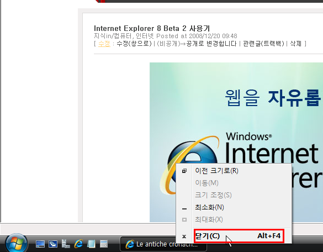Click the restore icon beside 이전 크기로(R)
Screen dimensions: 323x252
184,171
